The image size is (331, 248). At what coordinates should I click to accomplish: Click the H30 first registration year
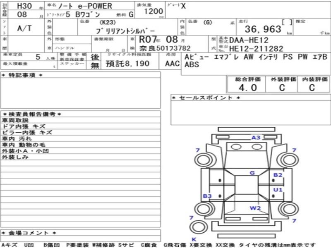(x=24, y=6)
